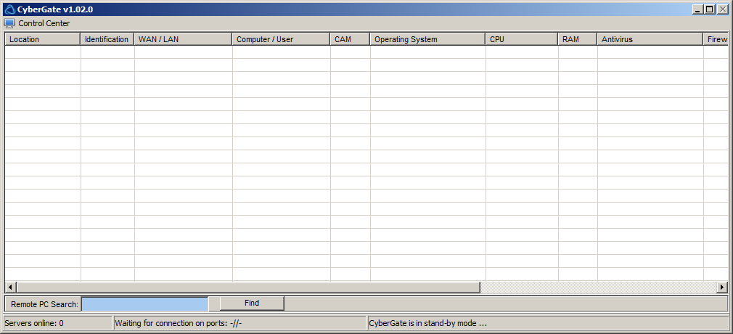Click the CPU column header

click(x=521, y=39)
